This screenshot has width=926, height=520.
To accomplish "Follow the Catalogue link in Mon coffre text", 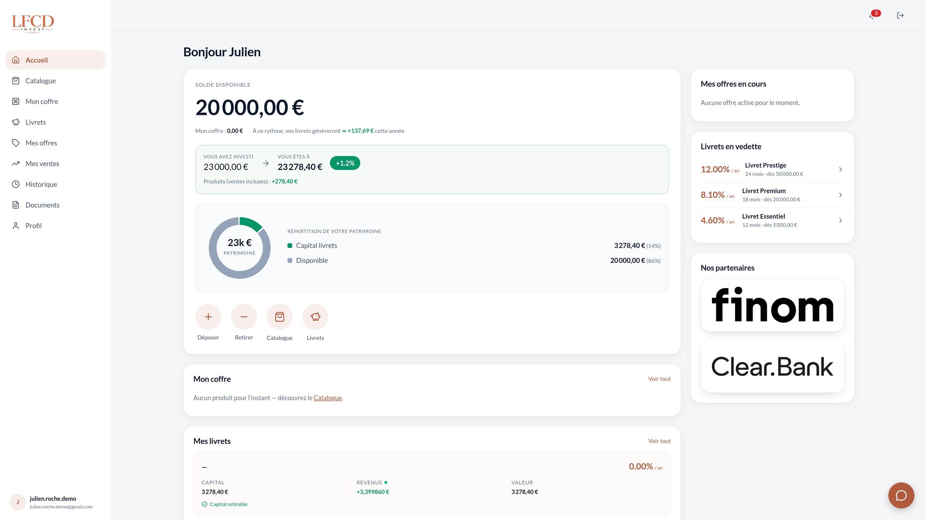I will click(327, 398).
